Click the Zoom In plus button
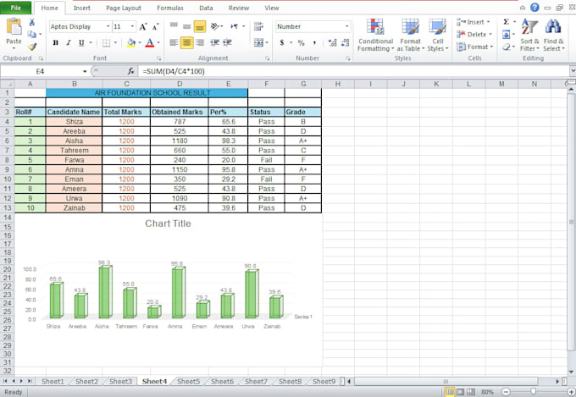This screenshot has height=397, width=576. (x=571, y=392)
